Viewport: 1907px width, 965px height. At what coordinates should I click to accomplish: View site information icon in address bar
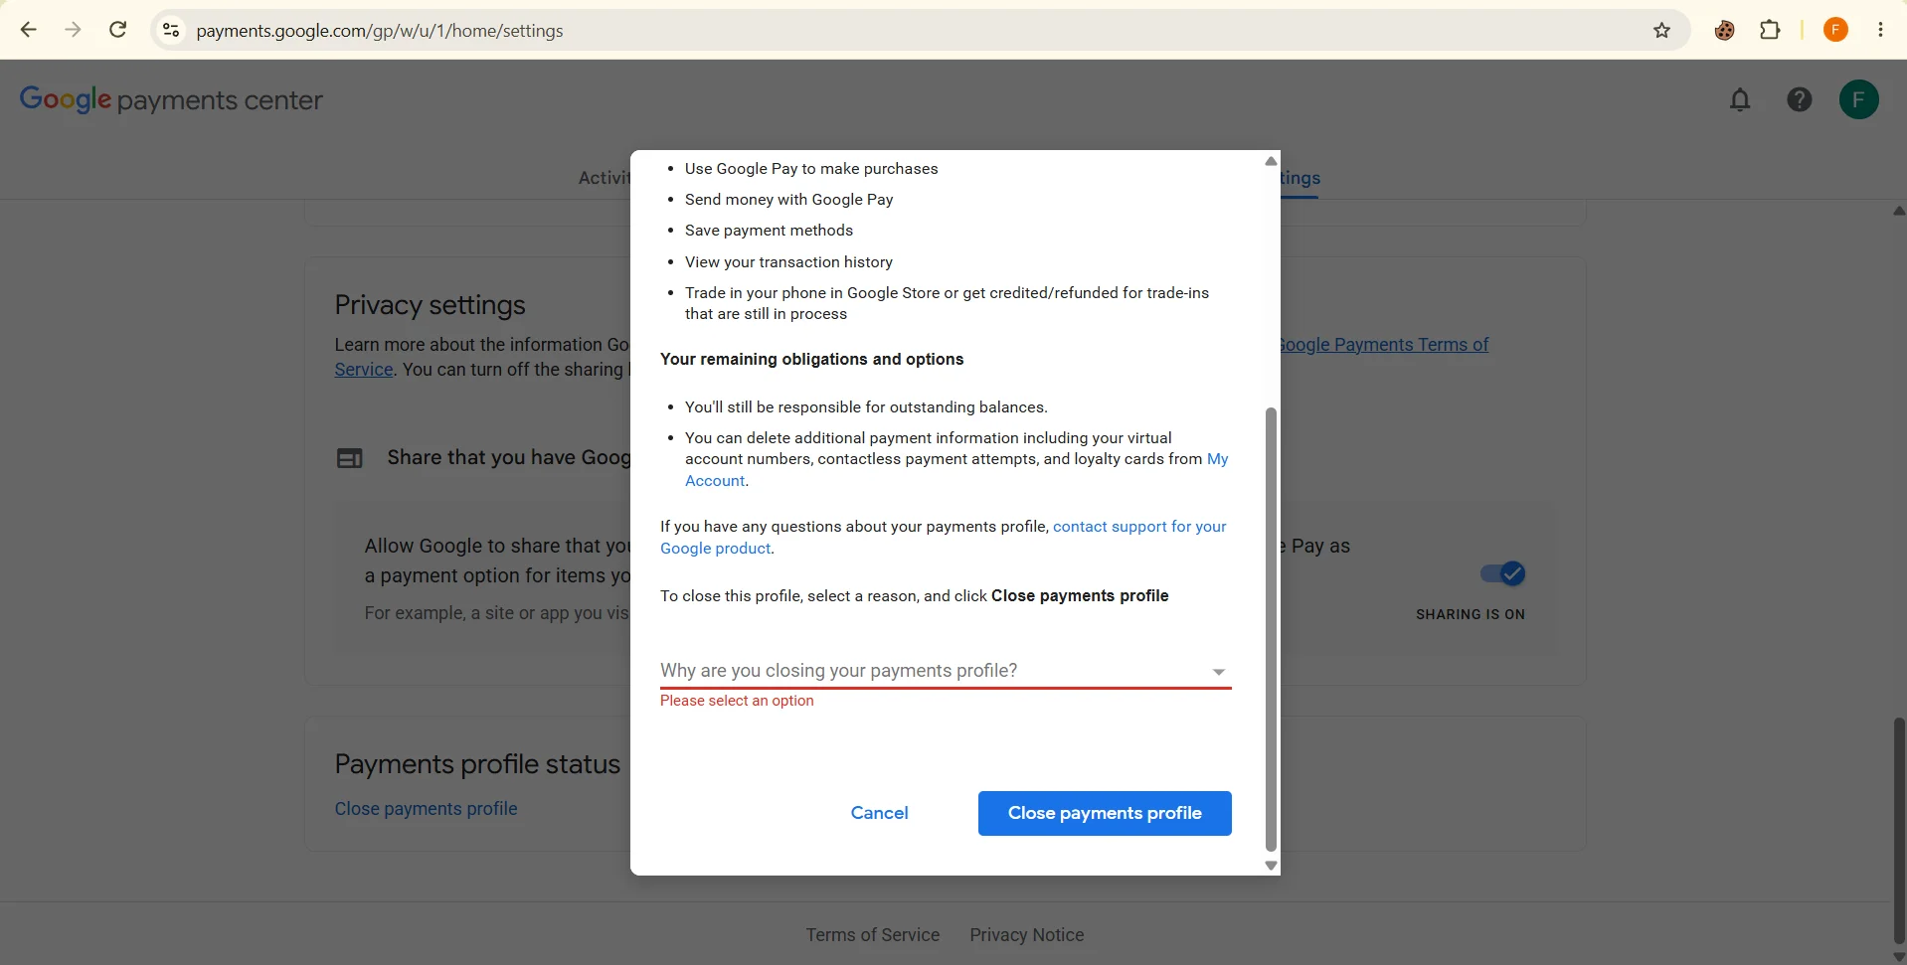point(171,30)
